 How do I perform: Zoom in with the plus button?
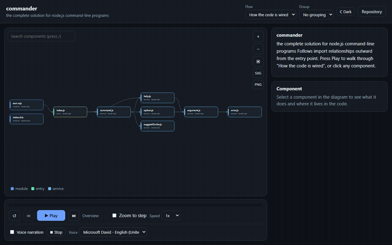pos(258,37)
